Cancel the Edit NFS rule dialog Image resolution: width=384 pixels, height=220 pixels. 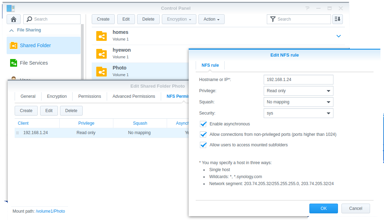pyautogui.click(x=356, y=208)
